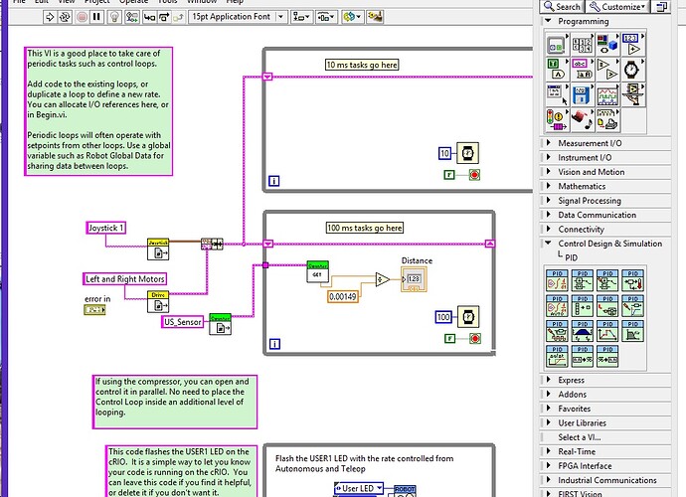Expand the Data Communication category
The image size is (686, 497).
[x=605, y=215]
